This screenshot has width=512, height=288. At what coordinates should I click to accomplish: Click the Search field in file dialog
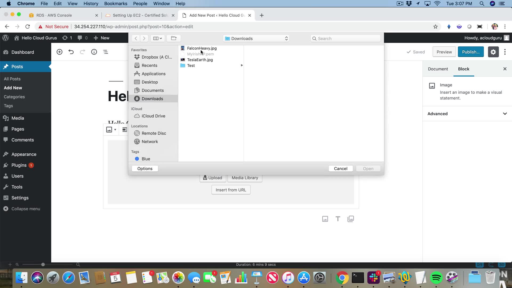point(346,38)
